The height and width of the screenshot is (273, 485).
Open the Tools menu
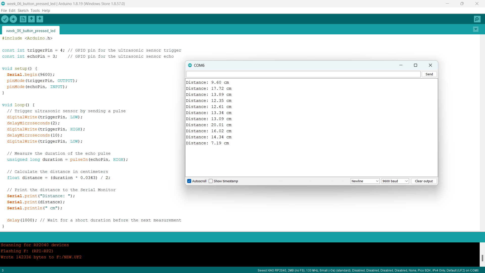point(35,11)
